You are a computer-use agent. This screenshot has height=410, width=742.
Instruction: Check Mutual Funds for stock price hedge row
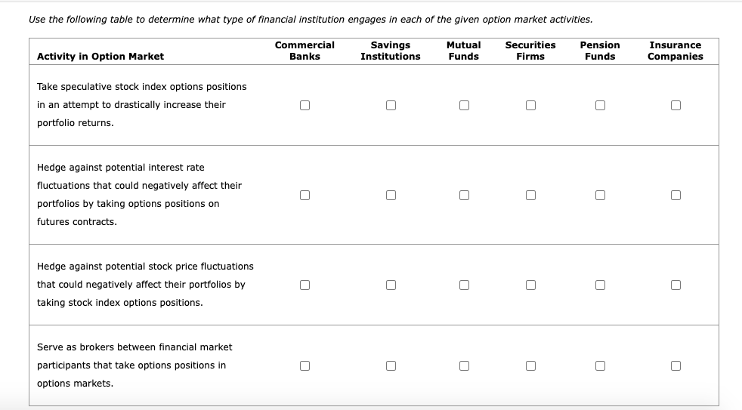tap(463, 285)
